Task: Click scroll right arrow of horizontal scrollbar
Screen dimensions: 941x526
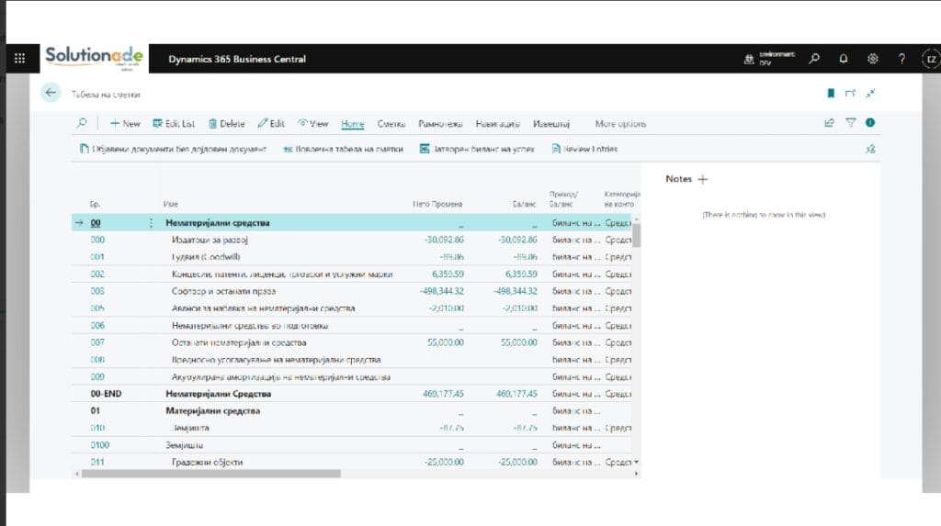Action: click(636, 474)
